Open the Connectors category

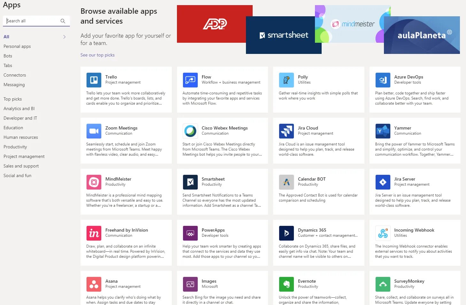pyautogui.click(x=15, y=75)
